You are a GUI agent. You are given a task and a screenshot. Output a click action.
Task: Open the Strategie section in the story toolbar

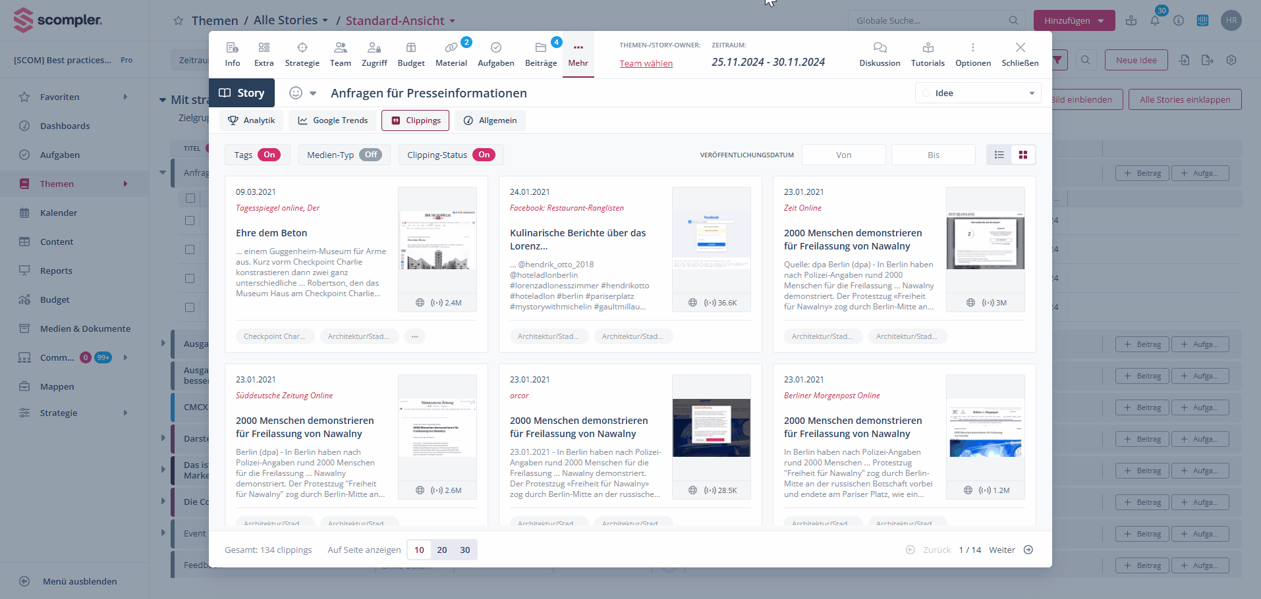pos(302,54)
